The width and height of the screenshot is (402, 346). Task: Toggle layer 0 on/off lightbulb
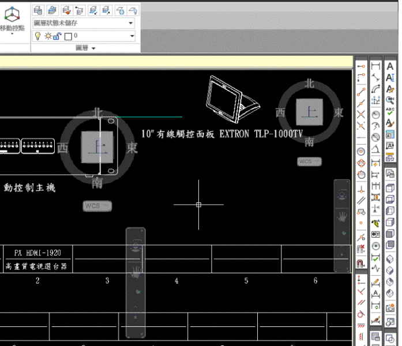pyautogui.click(x=37, y=36)
